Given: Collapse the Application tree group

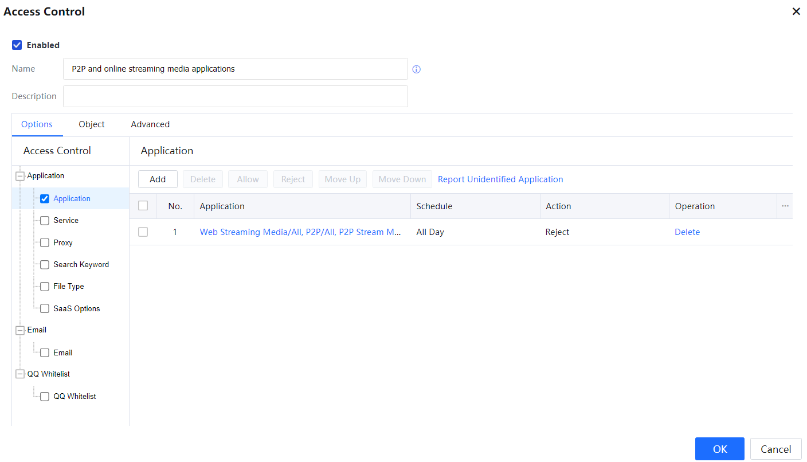Looking at the screenshot, I should [x=20, y=177].
